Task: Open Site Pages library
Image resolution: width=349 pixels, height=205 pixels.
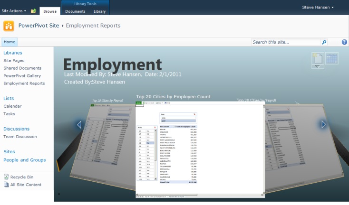Action: pos(14,60)
